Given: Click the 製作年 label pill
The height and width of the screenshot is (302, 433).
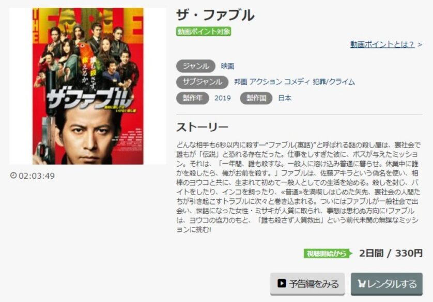Looking at the screenshot, I should point(193,98).
